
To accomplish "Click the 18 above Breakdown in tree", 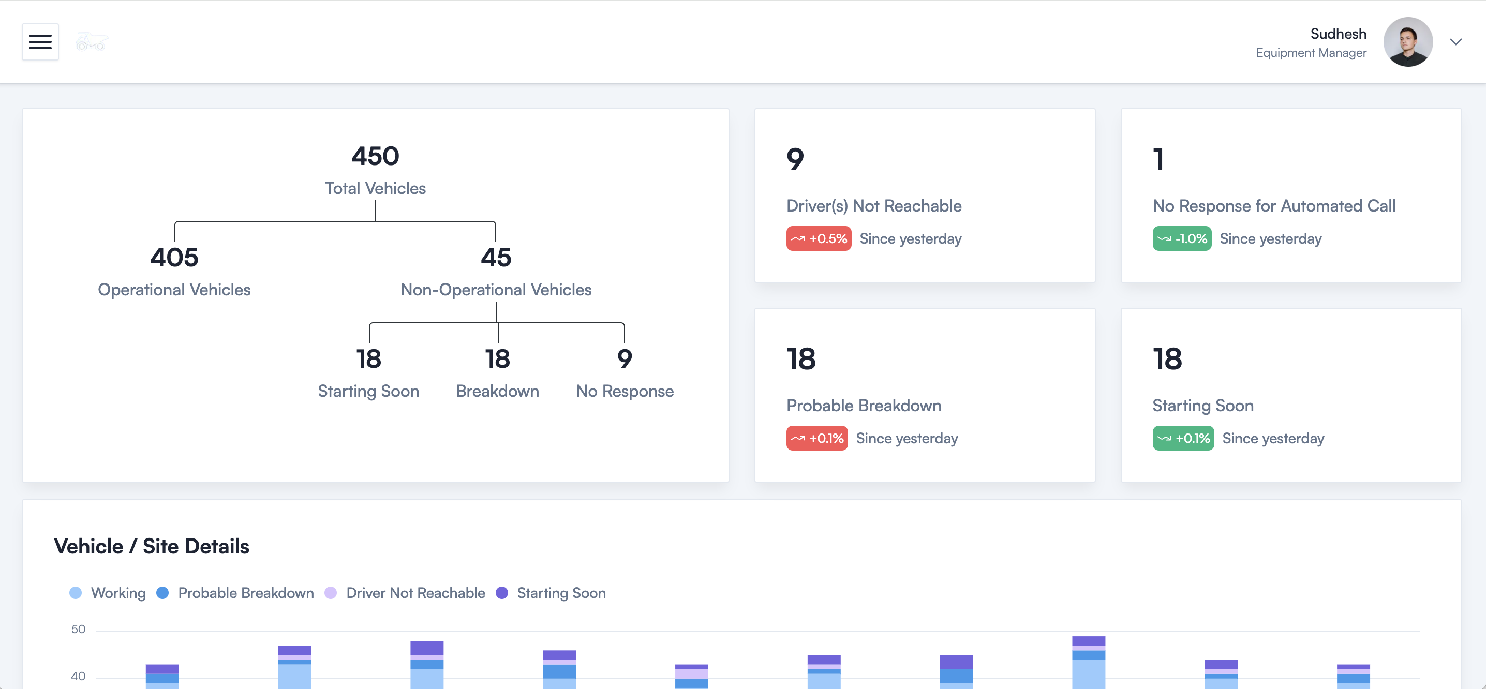I will point(497,359).
